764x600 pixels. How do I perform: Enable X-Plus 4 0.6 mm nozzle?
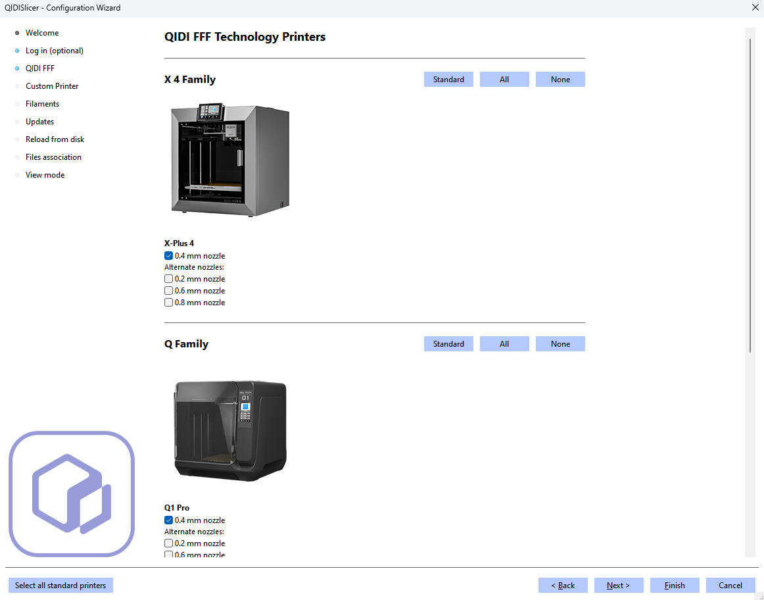[169, 291]
